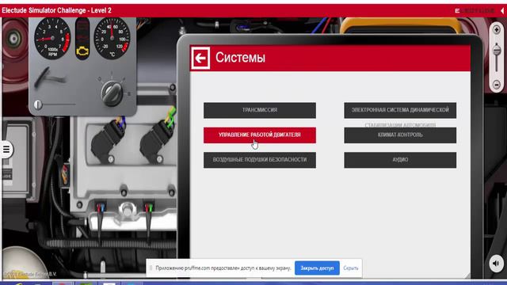Go back using the arrow in Системы header
Viewport: 507px width, 285px height.
point(200,58)
